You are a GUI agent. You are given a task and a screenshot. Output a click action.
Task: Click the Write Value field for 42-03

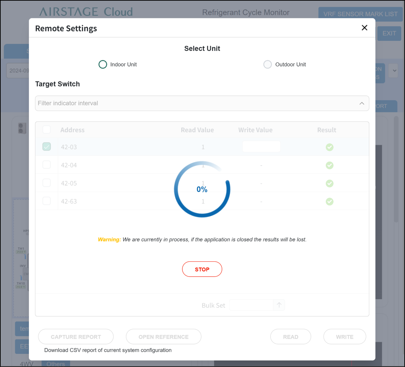261,147
